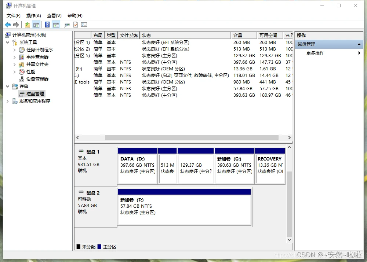Image resolution: width=367 pixels, height=262 pixels.
Task: Expand the 服务和应用程序 tree node
Action: (x=7, y=101)
